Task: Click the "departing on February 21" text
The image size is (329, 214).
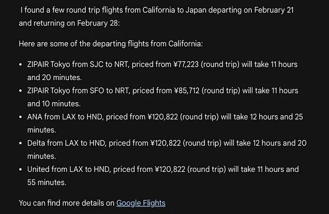Action: 251,10
